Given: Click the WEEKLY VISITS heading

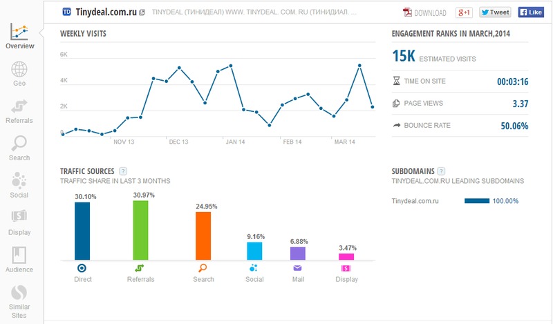Looking at the screenshot, I should (x=83, y=34).
